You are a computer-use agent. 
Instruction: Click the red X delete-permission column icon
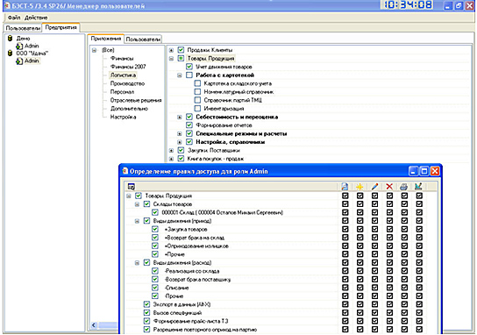click(x=389, y=187)
